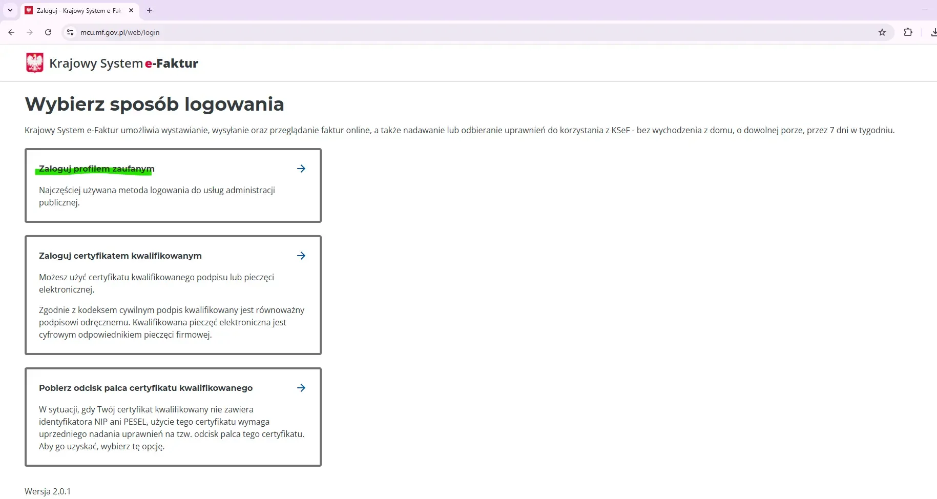Click the arrow next to Pobierz odcisk palca

pyautogui.click(x=301, y=388)
